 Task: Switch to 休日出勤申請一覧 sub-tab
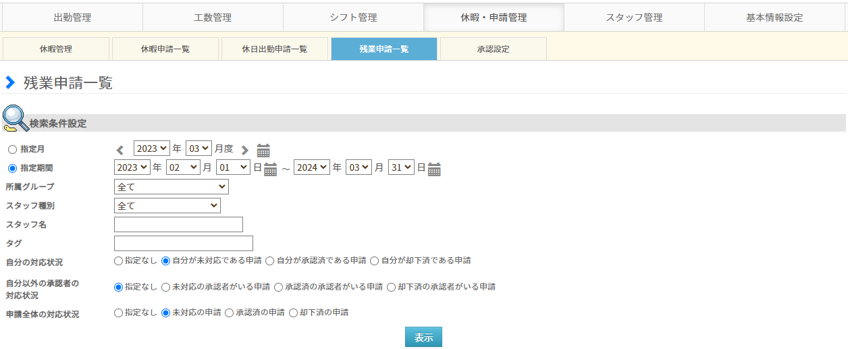click(x=275, y=49)
